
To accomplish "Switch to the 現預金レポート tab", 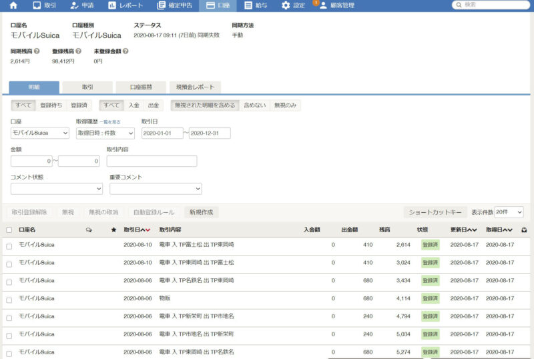I will (x=195, y=87).
